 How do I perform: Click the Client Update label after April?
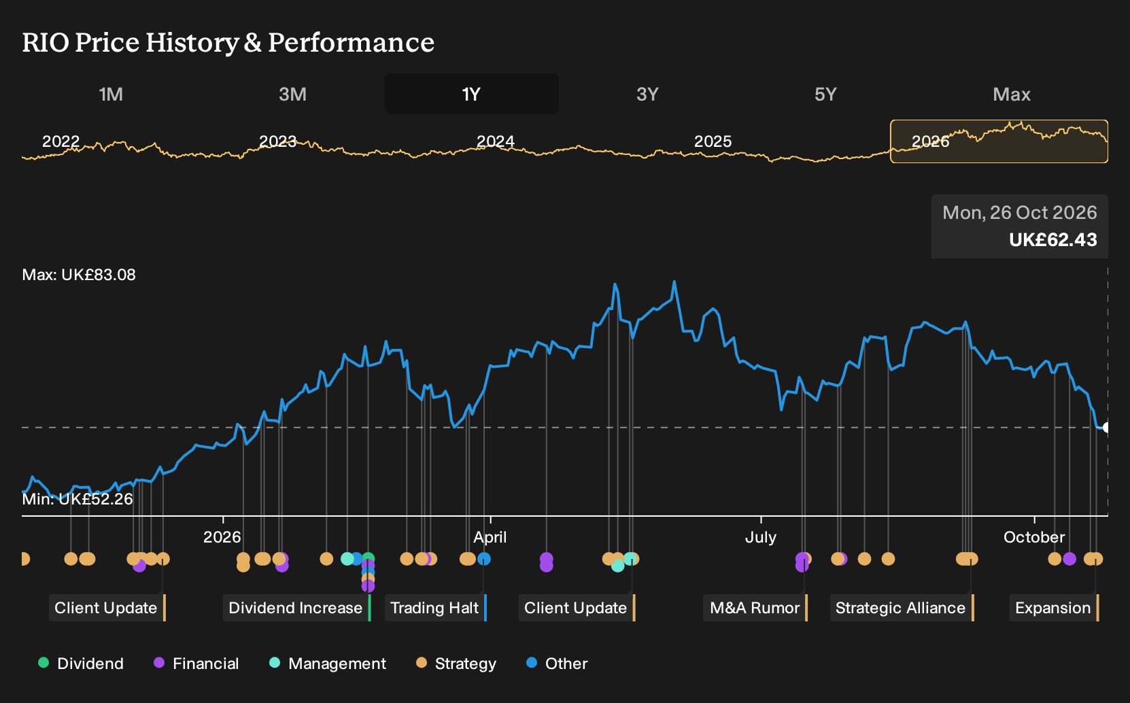coord(576,608)
